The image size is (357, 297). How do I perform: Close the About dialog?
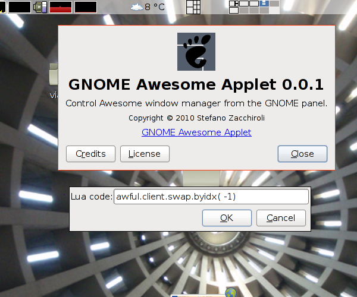tap(302, 154)
